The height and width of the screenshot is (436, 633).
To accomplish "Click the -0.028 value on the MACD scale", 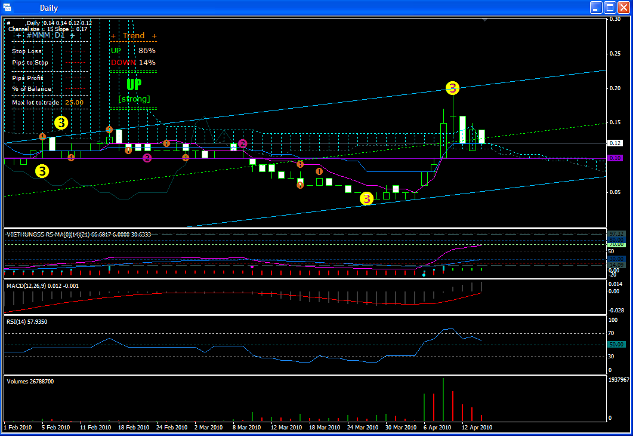I will point(616,311).
